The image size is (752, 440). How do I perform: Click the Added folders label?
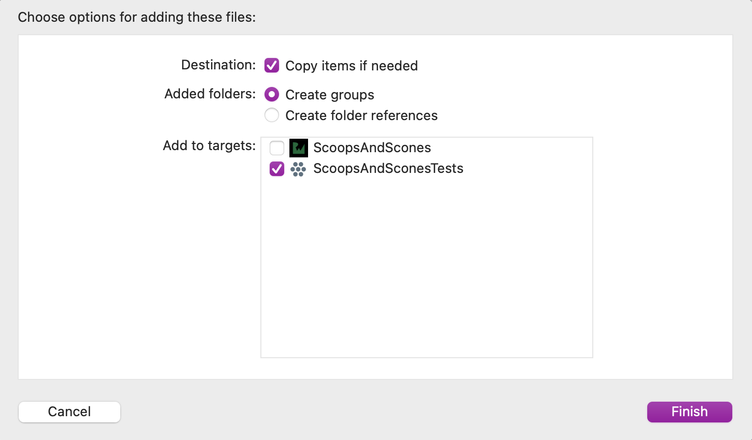click(209, 94)
